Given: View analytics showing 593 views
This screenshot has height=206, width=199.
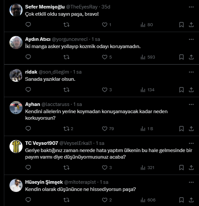Looking at the screenshot, I should click(148, 57).
